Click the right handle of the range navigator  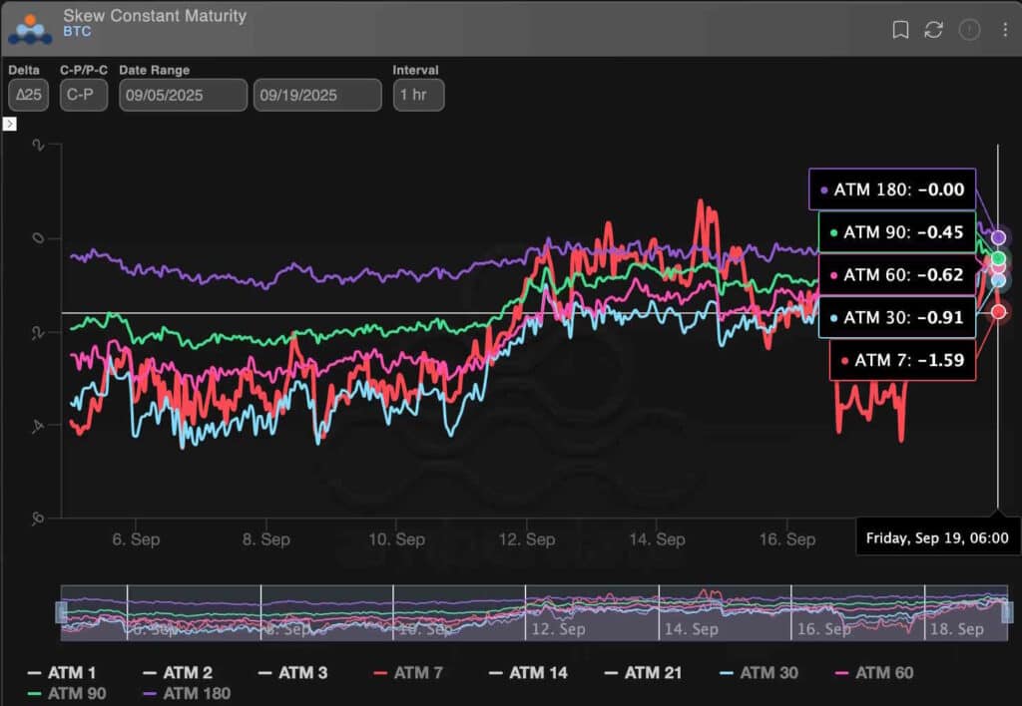1006,610
